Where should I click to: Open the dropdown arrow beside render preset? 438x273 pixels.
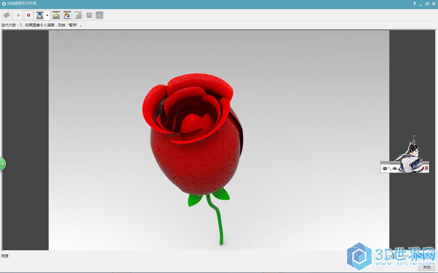click(47, 15)
